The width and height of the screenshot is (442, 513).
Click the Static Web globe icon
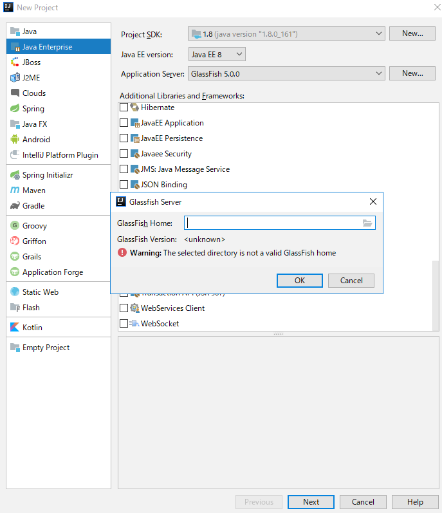tap(15, 292)
